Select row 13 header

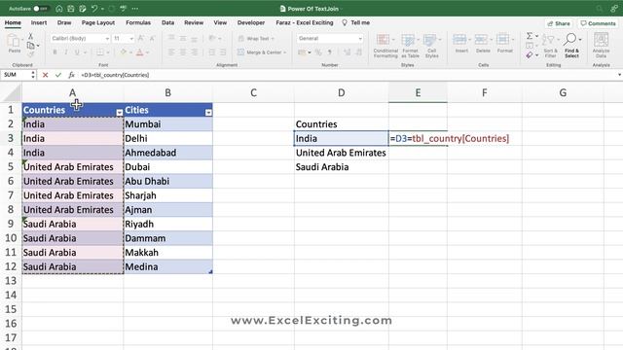click(x=11, y=281)
